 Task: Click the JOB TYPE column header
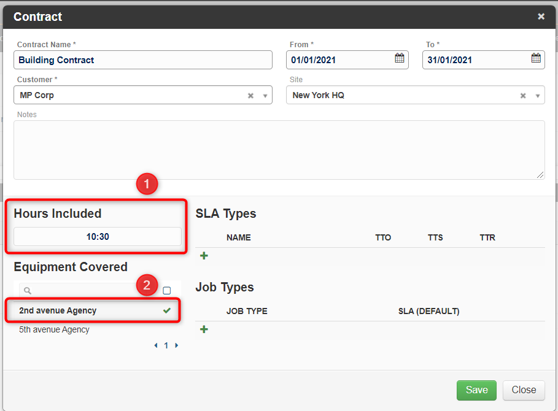click(x=247, y=311)
